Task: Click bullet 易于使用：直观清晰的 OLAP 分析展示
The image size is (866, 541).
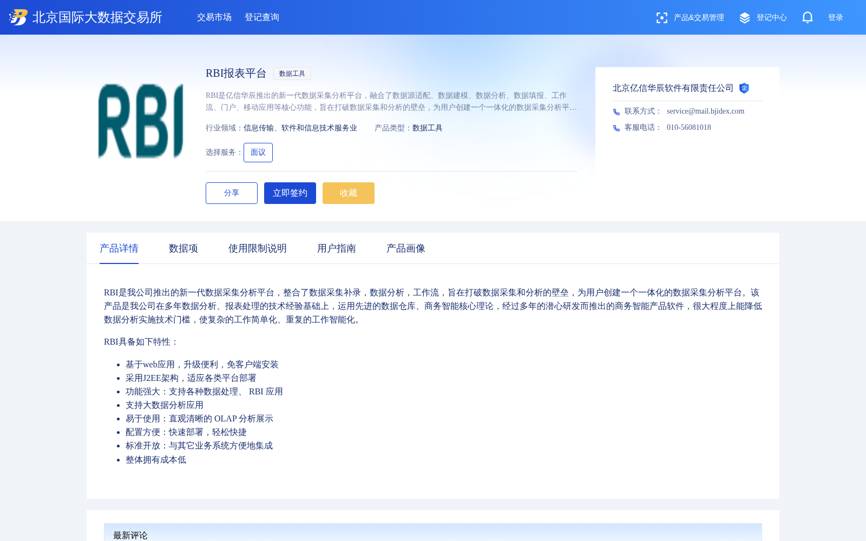Action: (x=199, y=419)
